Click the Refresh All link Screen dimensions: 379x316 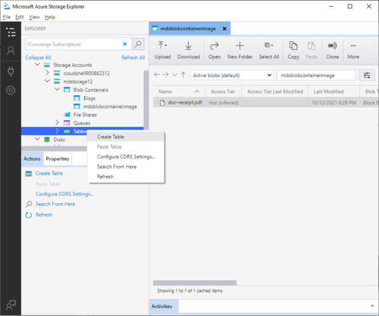click(133, 58)
